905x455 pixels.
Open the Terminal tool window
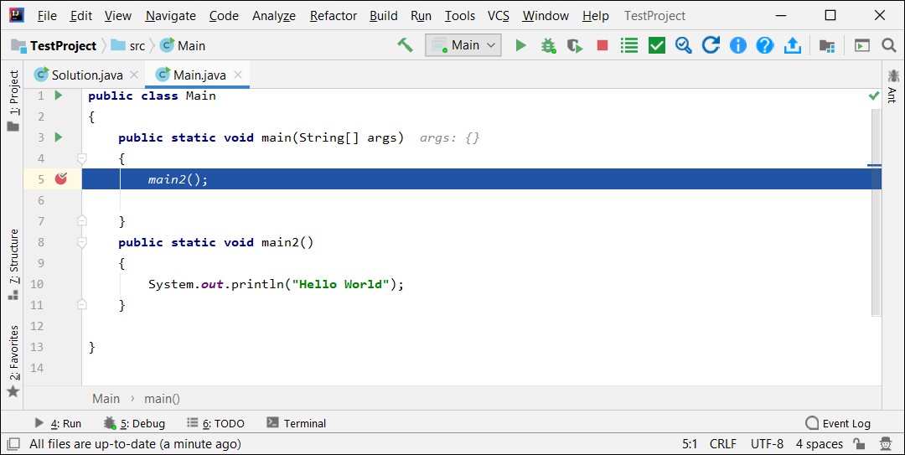297,423
